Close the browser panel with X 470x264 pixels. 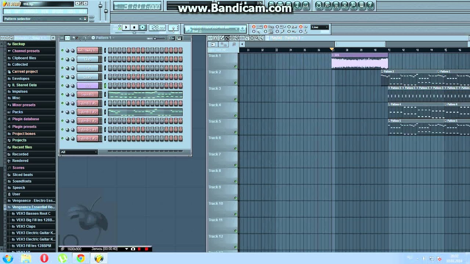(x=53, y=38)
